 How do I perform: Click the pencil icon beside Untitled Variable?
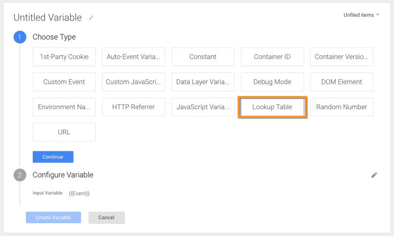coord(91,18)
